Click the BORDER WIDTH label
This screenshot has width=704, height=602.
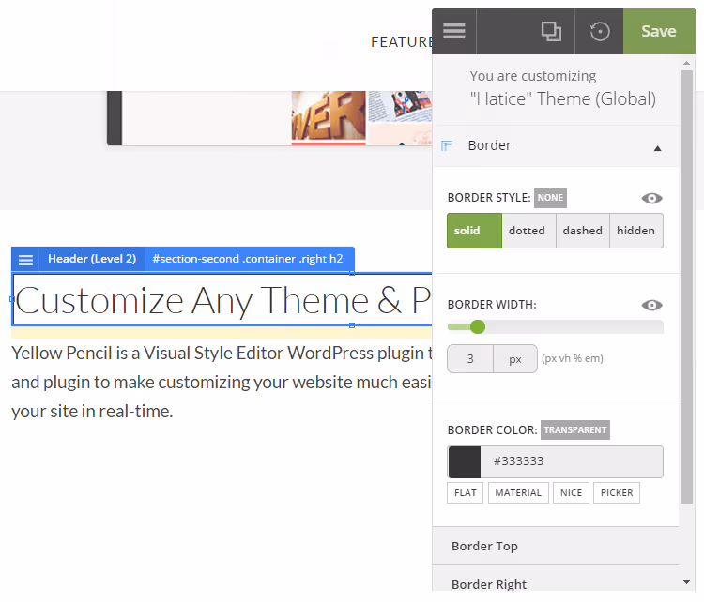[x=492, y=305]
